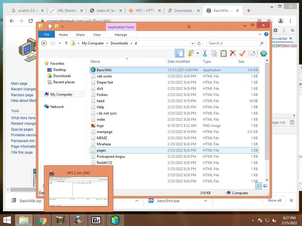Open the Manage ribbon tab
The width and height of the screenshot is (302, 226).
121,35
